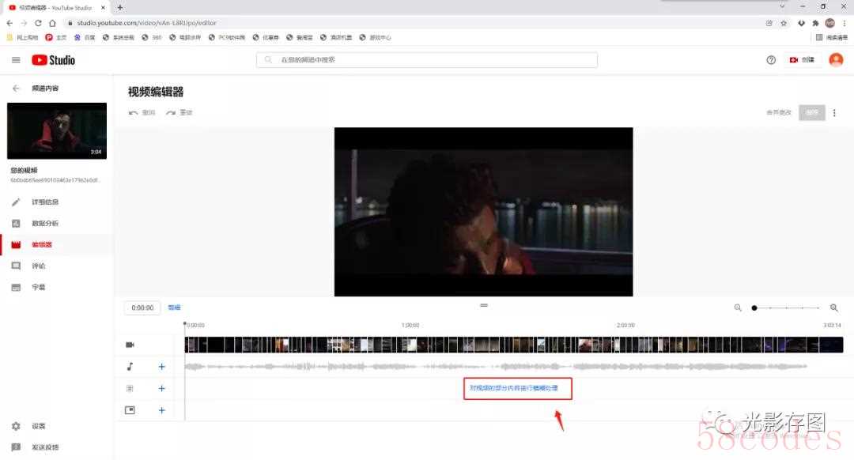Click the 2:00:00 timeline ruler mark

click(x=625, y=325)
